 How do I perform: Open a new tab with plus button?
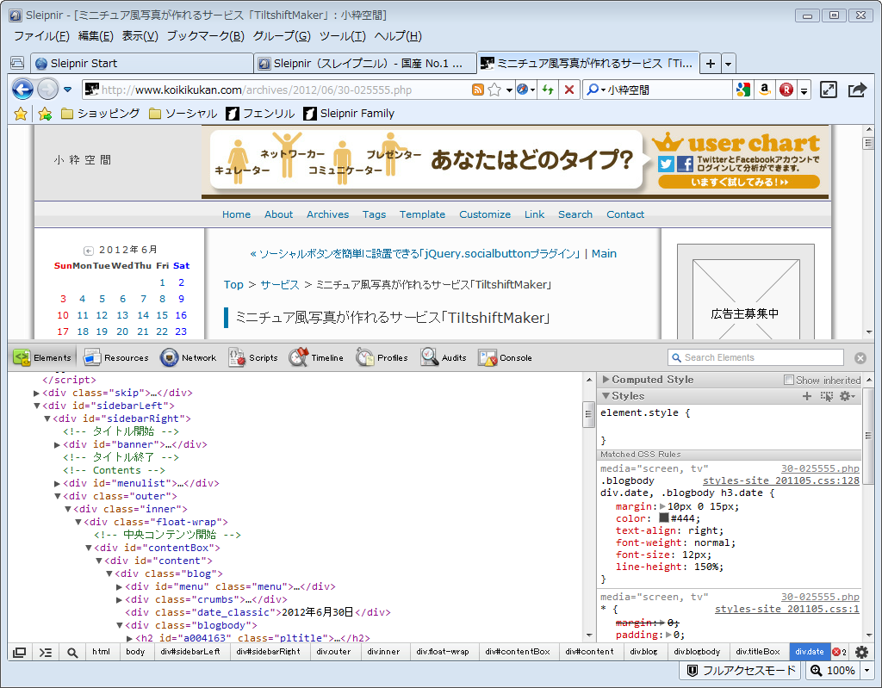coord(711,64)
